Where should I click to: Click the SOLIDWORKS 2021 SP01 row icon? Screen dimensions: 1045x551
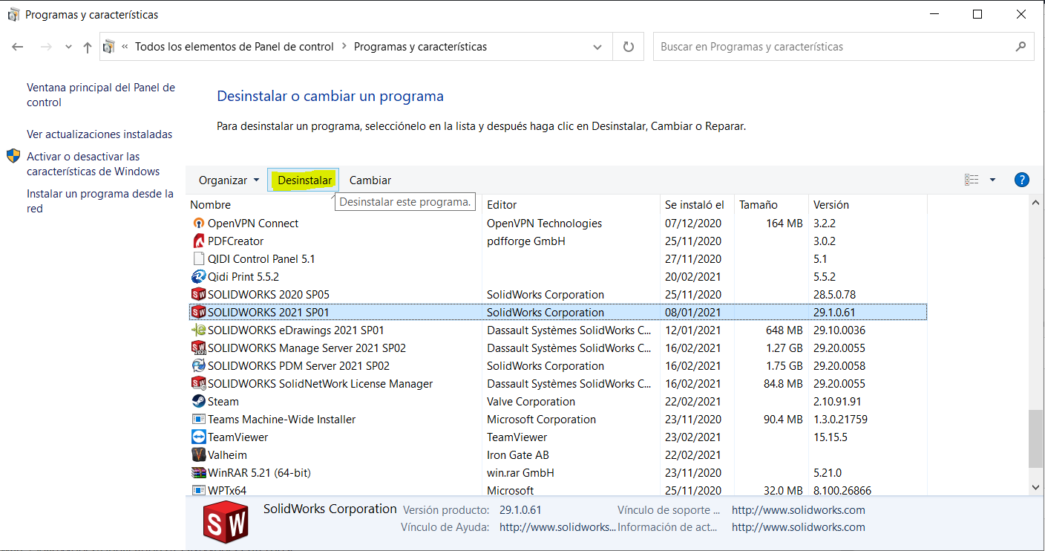(198, 313)
